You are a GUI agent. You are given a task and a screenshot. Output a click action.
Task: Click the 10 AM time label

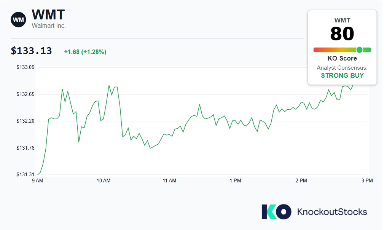(104, 181)
